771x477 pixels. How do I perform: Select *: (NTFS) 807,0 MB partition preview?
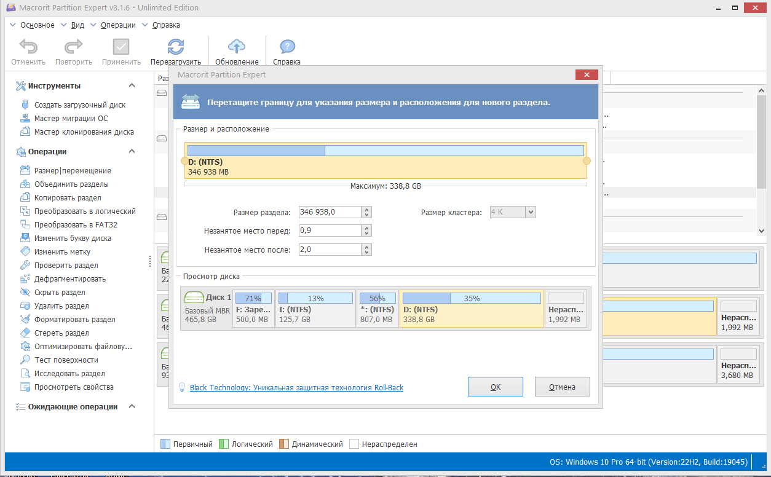point(378,308)
